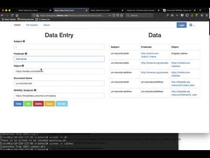210x158 pixels.
Task: Open the settings gear dropdown
Action: (x=192, y=25)
